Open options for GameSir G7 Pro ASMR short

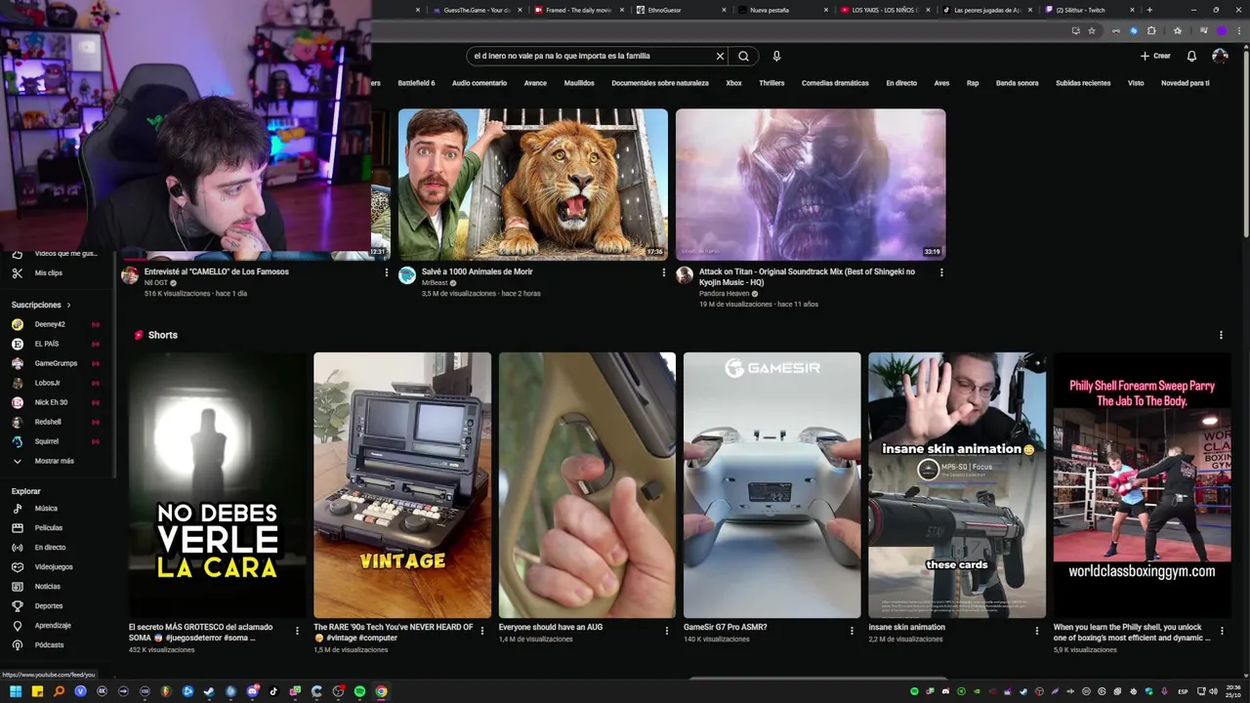[852, 631]
